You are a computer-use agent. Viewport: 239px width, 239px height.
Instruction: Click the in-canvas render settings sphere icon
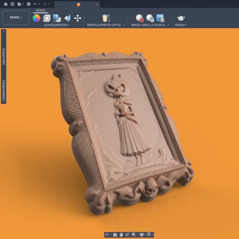[x=150, y=18]
